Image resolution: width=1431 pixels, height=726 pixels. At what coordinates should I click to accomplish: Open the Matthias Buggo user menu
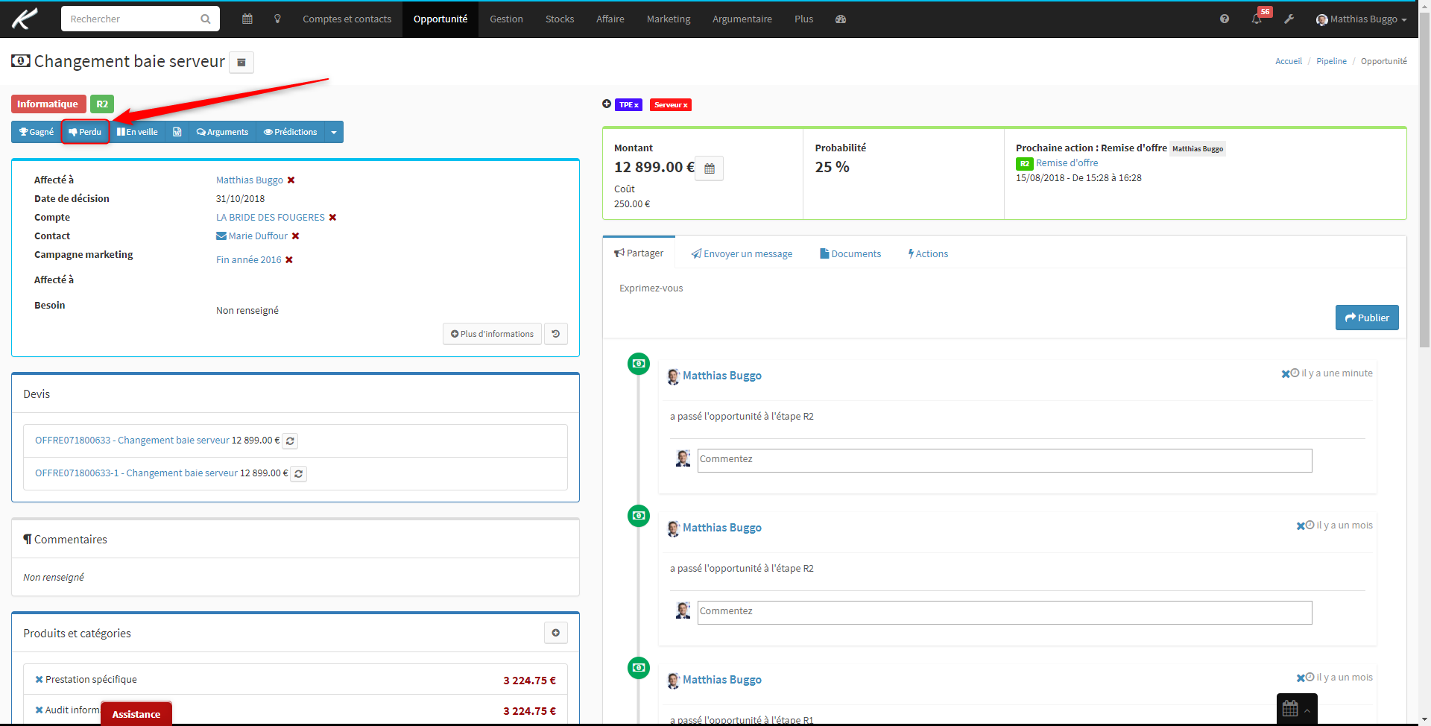pos(1361,19)
